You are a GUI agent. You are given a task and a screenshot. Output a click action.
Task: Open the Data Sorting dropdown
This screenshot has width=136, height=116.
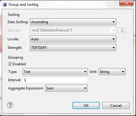(73, 22)
